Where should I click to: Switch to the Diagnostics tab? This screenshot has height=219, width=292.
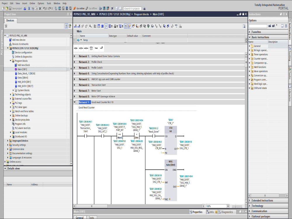(x=227, y=212)
